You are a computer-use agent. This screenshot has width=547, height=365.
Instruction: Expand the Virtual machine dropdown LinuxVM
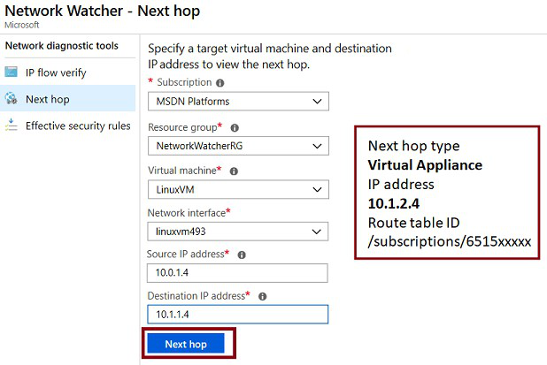pos(238,189)
